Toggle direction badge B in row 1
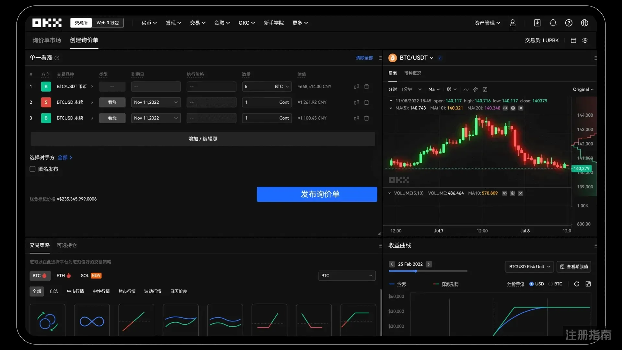Viewport: 622px width, 350px height. point(46,87)
